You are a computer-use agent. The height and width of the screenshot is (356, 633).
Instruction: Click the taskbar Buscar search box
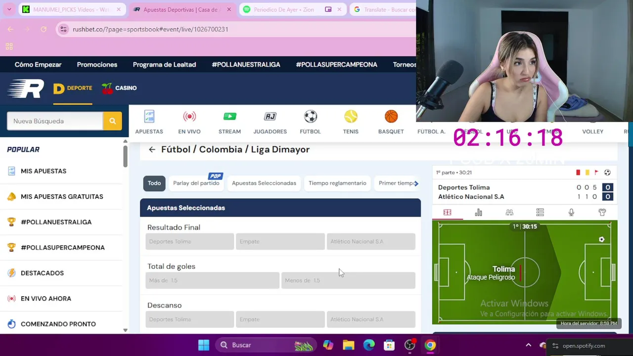(x=265, y=345)
